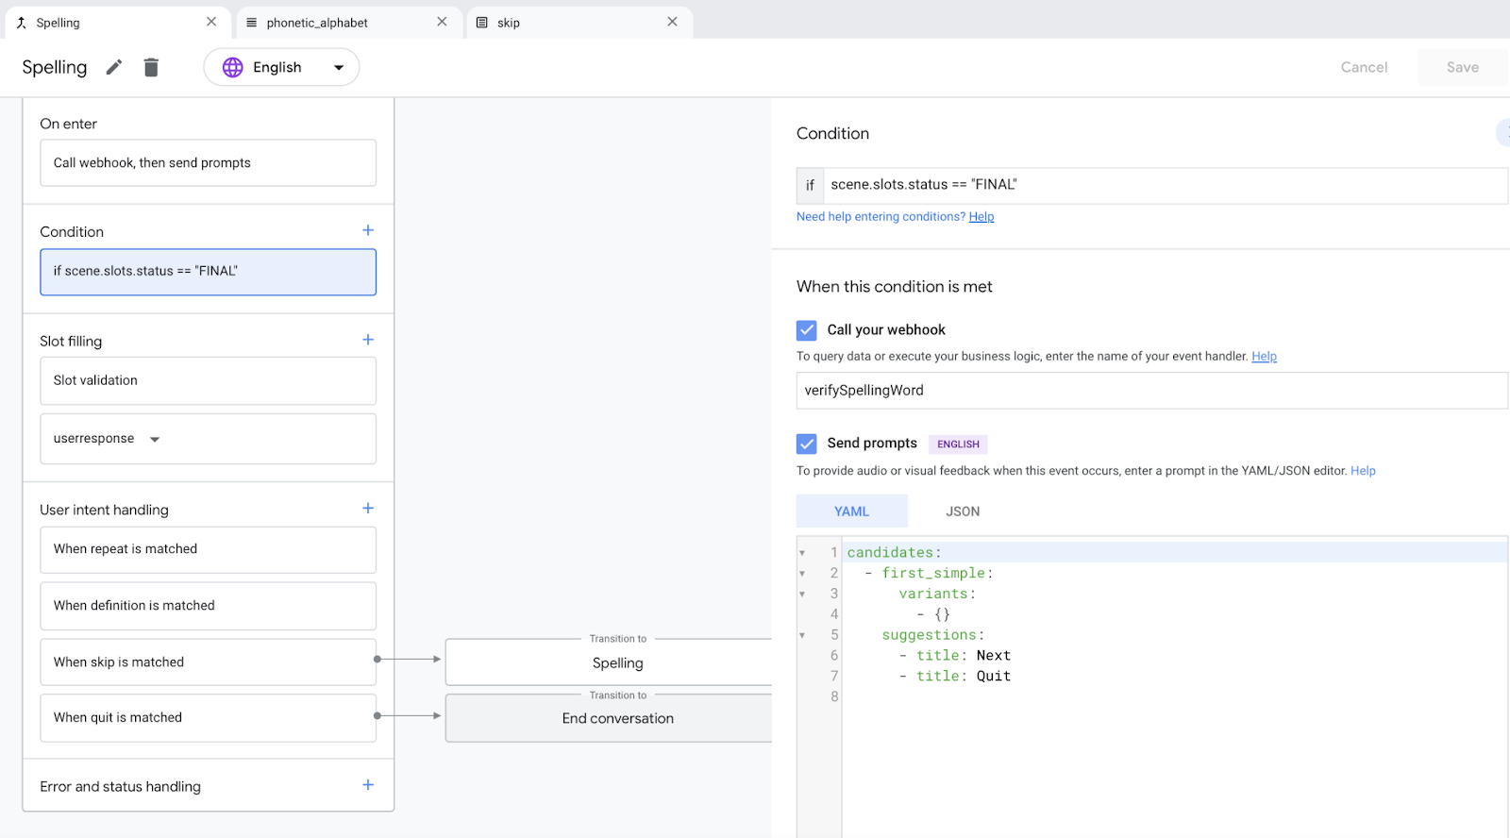Collapse the candidates line in YAML editor
This screenshot has height=838, width=1510.
click(x=802, y=553)
